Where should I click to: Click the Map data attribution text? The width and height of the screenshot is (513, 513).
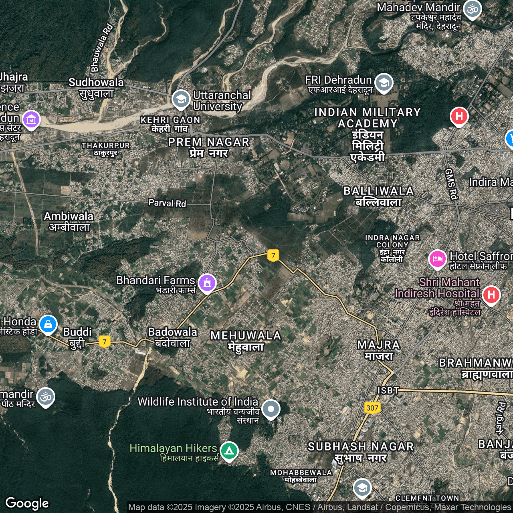pos(319,507)
